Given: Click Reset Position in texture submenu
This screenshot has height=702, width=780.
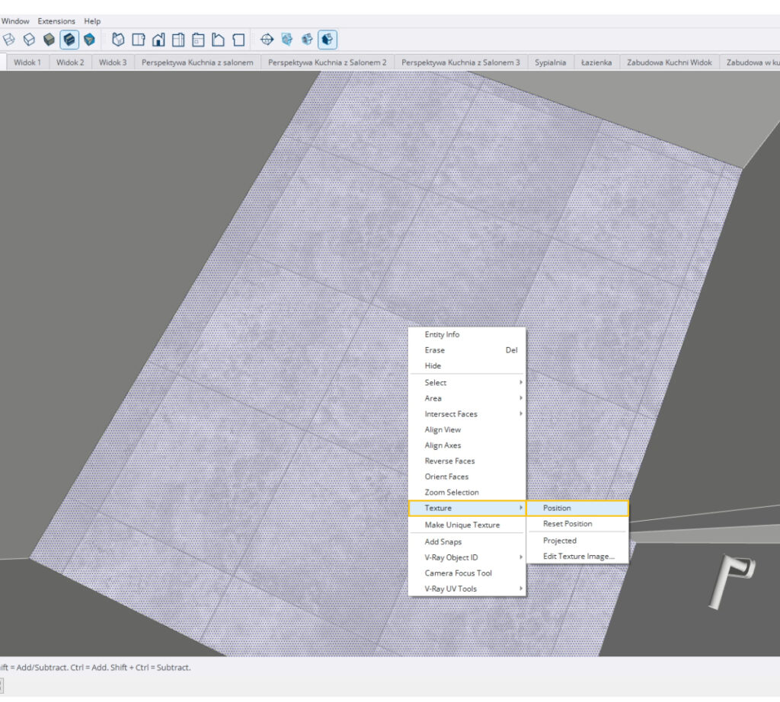Looking at the screenshot, I should pos(567,524).
